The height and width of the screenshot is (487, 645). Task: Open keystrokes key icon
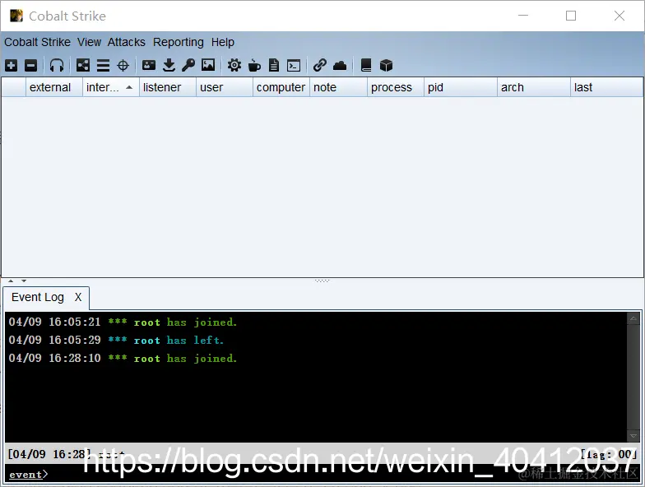click(x=188, y=66)
